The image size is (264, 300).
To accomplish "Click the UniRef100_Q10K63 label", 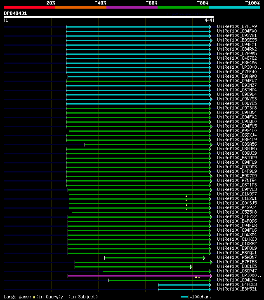I will [237, 240].
